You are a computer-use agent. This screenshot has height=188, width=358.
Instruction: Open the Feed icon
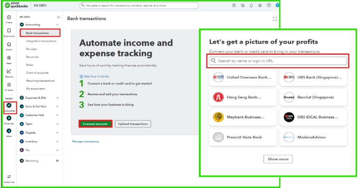point(9,58)
